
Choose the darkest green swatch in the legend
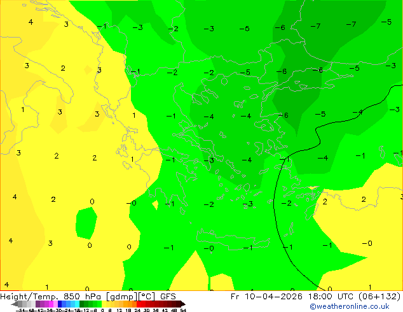point(82,304)
